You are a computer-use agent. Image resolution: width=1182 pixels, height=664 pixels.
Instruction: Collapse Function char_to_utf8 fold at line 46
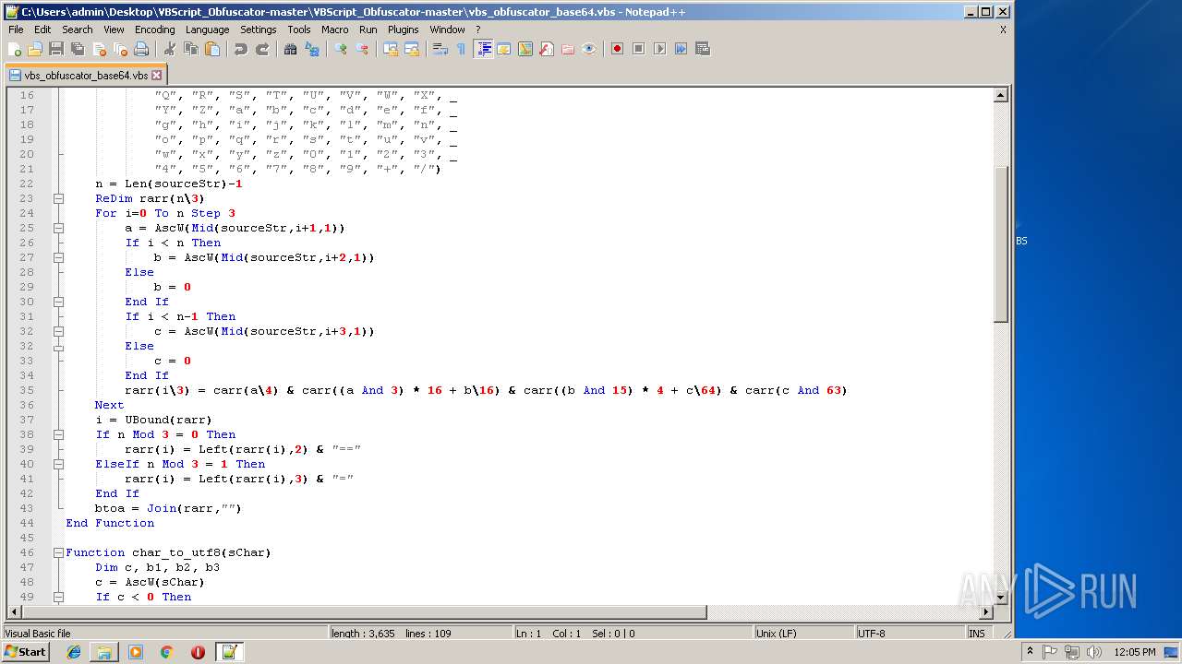(x=58, y=552)
